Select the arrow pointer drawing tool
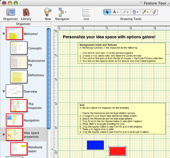Image resolution: width=170 pixels, height=158 pixels. coord(107,12)
